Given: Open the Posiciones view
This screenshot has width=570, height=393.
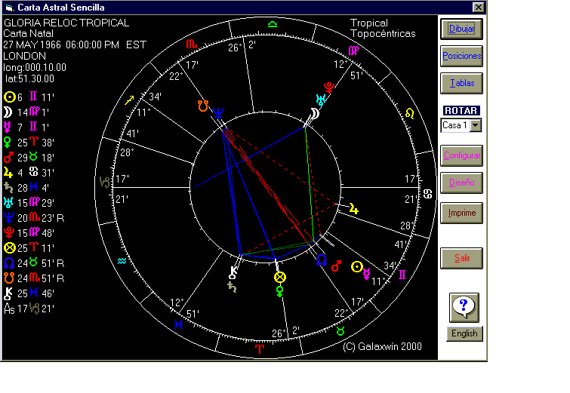Looking at the screenshot, I should (x=461, y=56).
